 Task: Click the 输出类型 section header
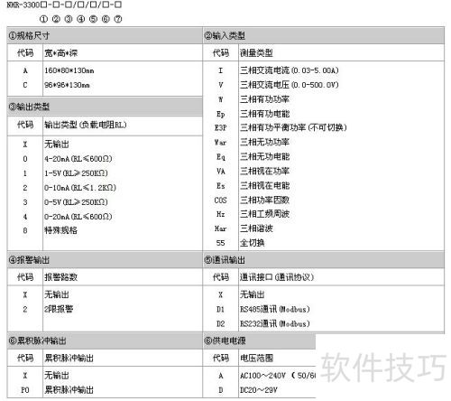click(x=105, y=107)
